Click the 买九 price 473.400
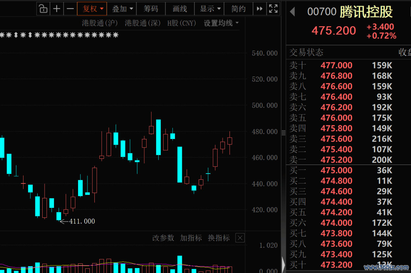The width and height of the screenshot is (411, 273). pyautogui.click(x=336, y=254)
